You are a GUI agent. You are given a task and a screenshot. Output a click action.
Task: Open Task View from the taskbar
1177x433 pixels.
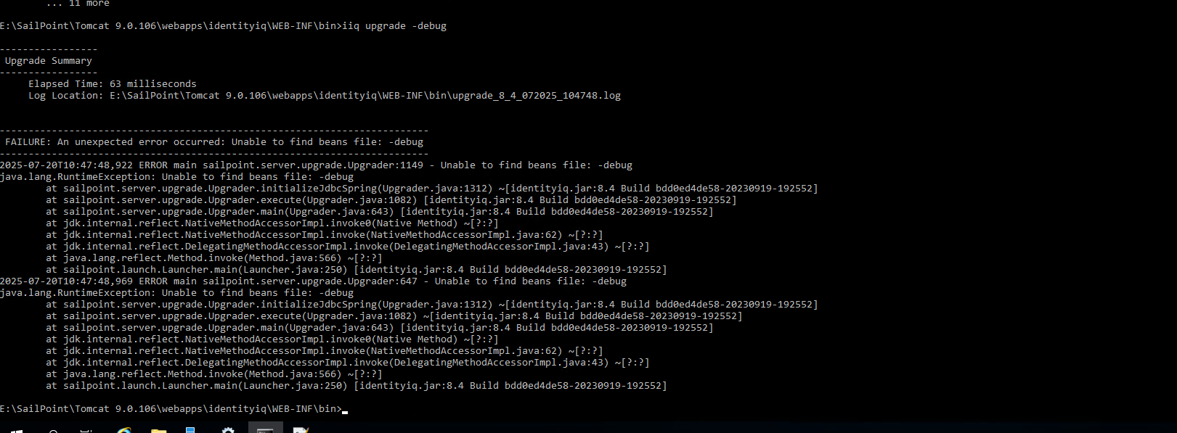click(86, 431)
